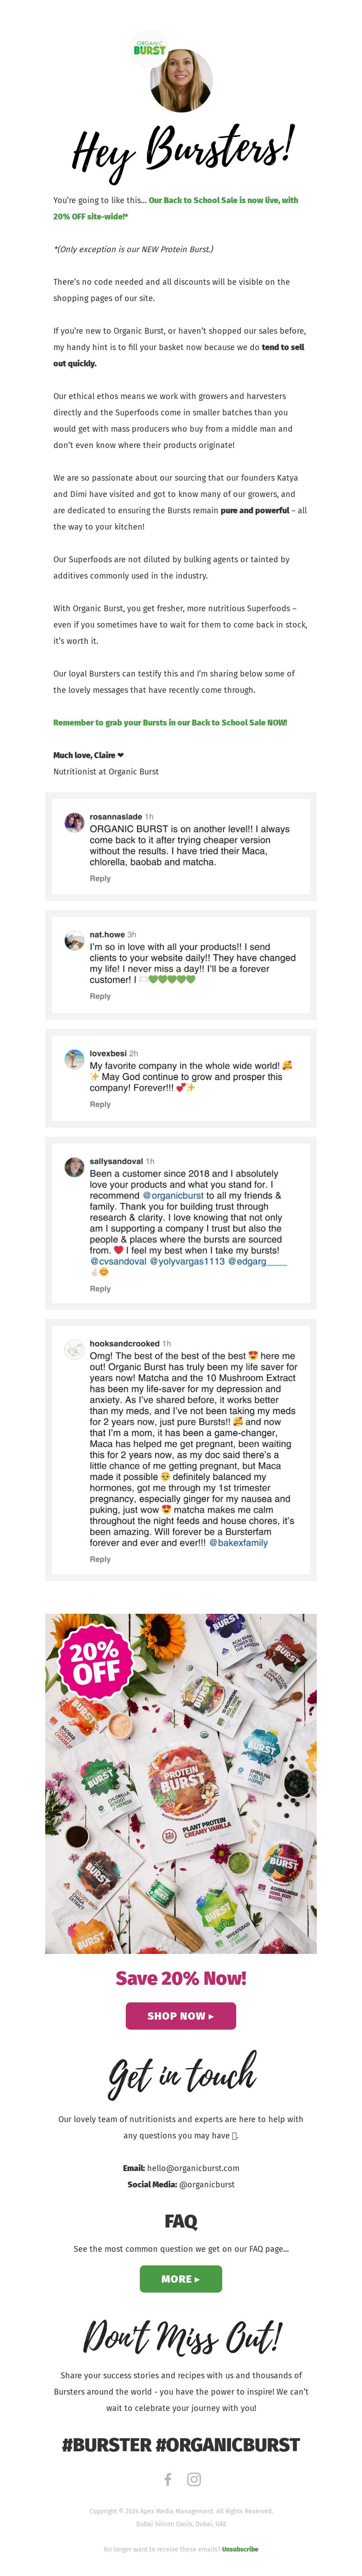Click lovexbesi's profile avatar

(74, 1059)
